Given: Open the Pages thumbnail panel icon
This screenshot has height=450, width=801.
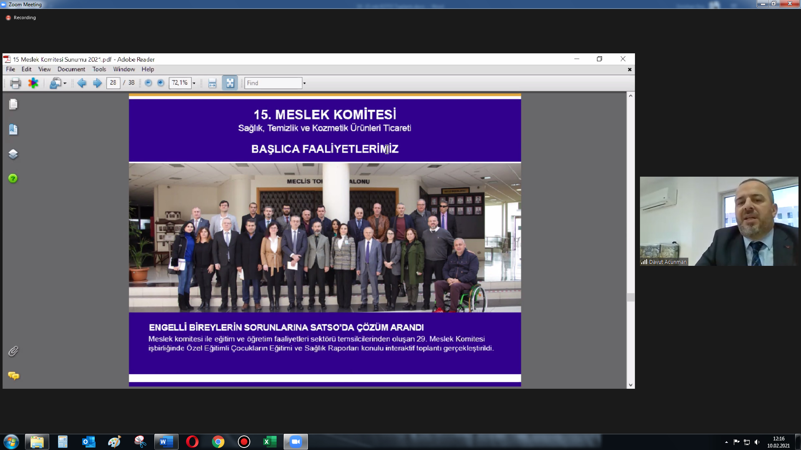Looking at the screenshot, I should coord(13,104).
